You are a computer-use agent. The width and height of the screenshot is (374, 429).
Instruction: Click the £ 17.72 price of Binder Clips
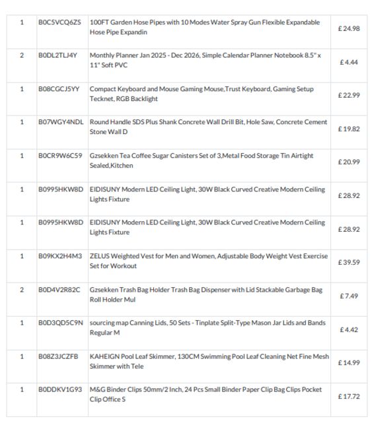[349, 397]
